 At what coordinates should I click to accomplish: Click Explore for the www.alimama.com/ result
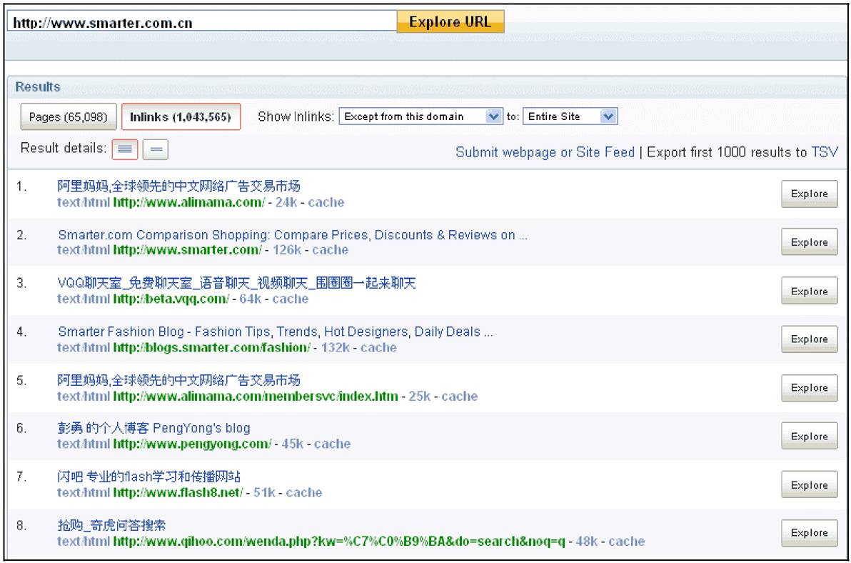[x=809, y=194]
